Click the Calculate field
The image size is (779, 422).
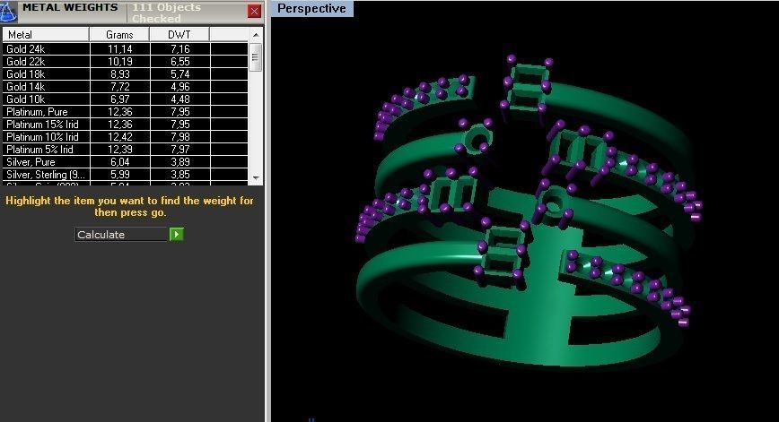(122, 235)
